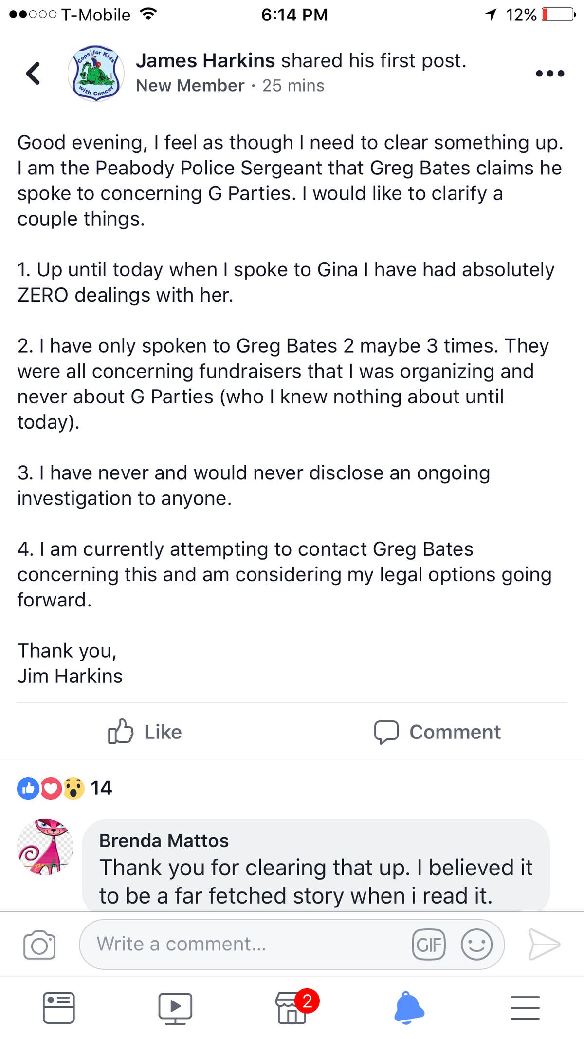Viewport: 584px width, 1039px height.
Task: Open Brenda Mattos cat avatar
Action: click(45, 847)
